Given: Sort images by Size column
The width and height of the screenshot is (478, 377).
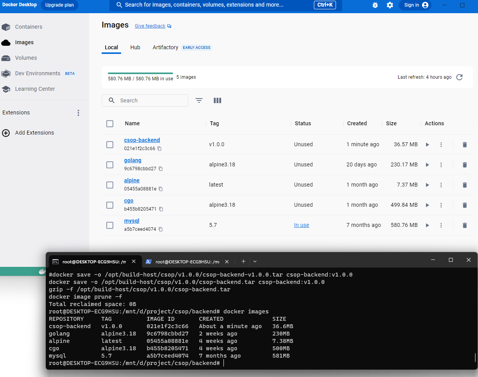Looking at the screenshot, I should [391, 123].
